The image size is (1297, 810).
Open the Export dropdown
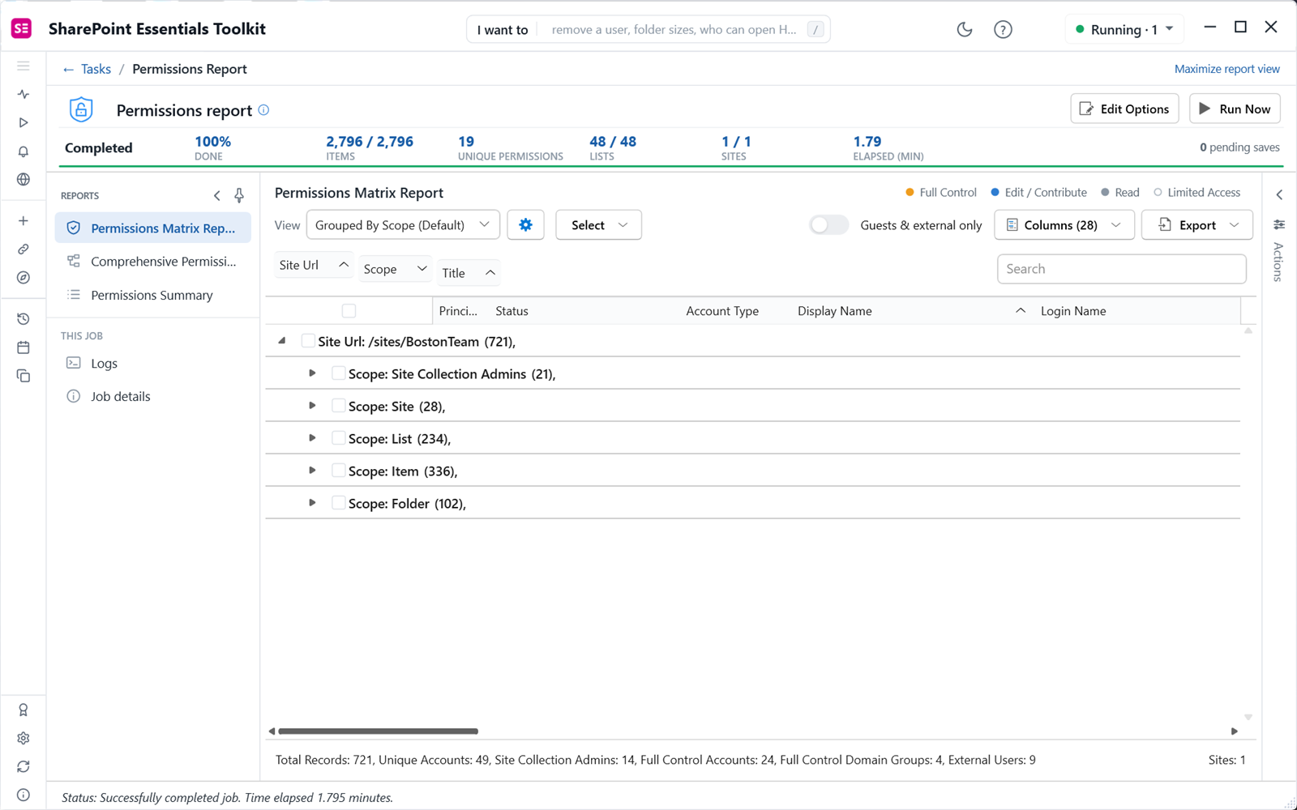[x=1196, y=225]
